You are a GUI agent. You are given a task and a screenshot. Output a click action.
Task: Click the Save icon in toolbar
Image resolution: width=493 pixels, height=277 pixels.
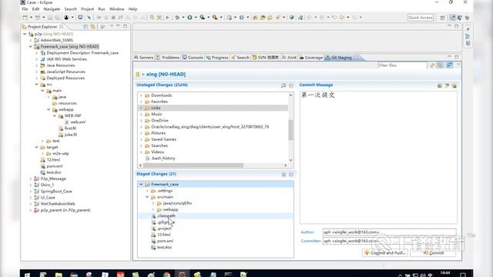tap(50, 18)
